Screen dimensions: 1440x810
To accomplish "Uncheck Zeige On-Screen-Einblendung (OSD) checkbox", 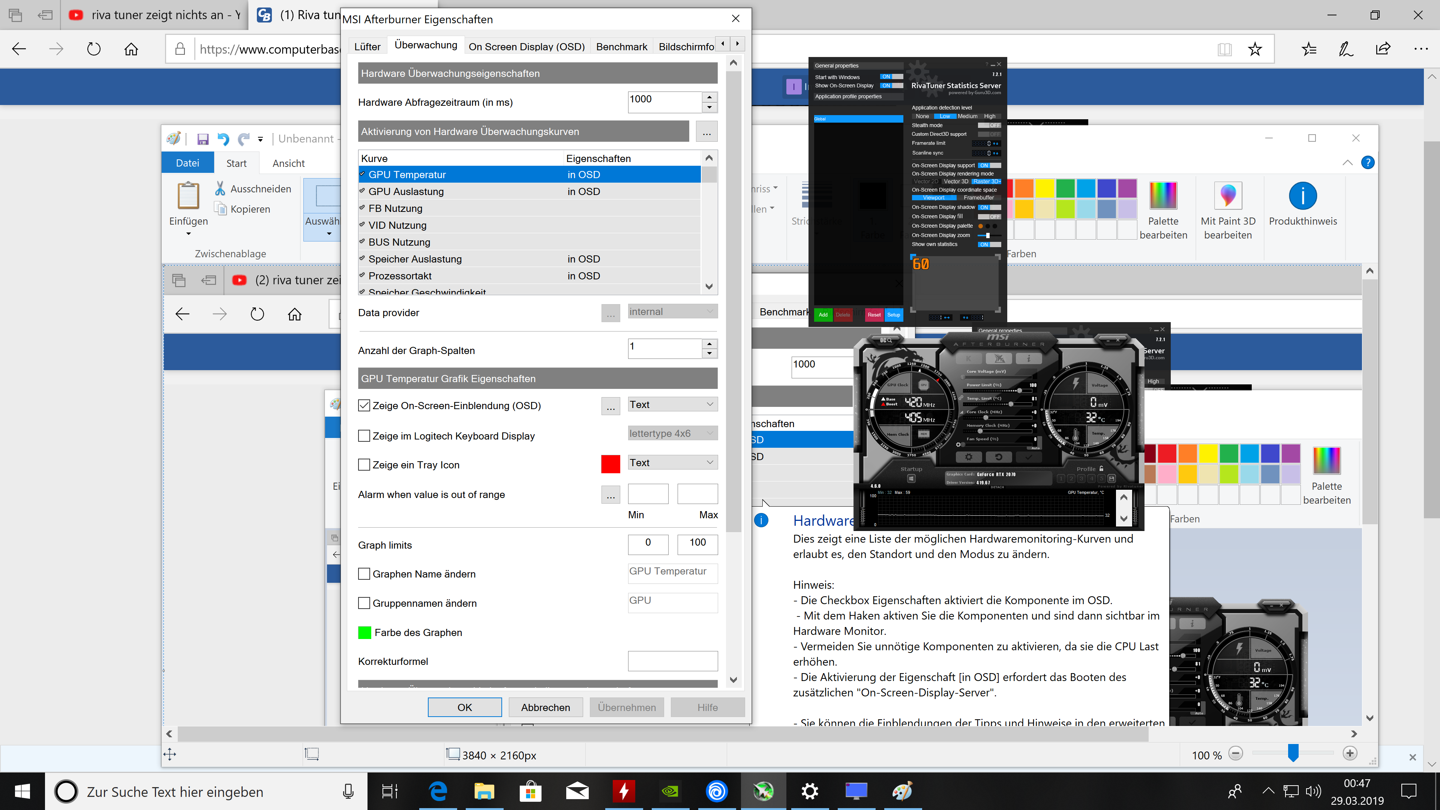I will [x=364, y=406].
